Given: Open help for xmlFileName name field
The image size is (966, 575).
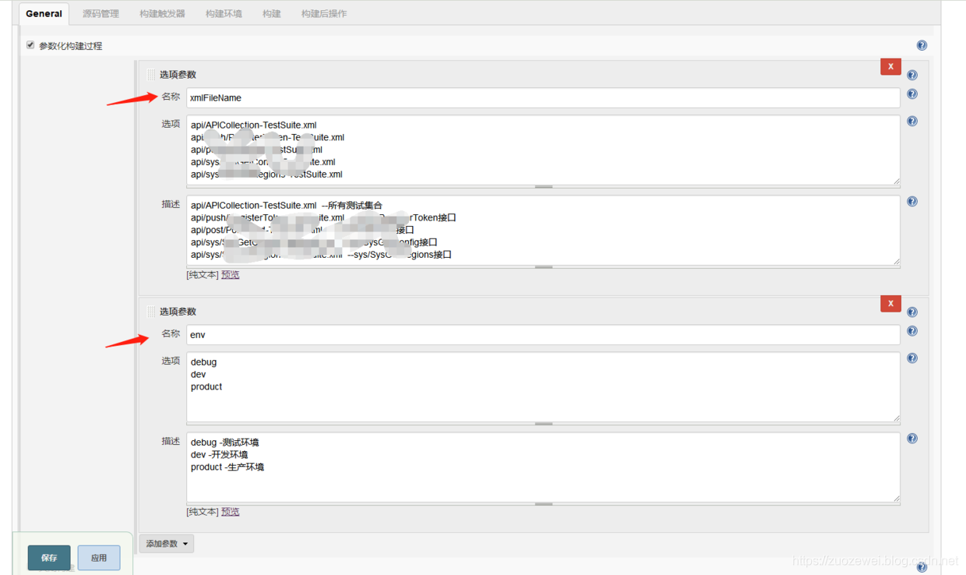Looking at the screenshot, I should 912,94.
